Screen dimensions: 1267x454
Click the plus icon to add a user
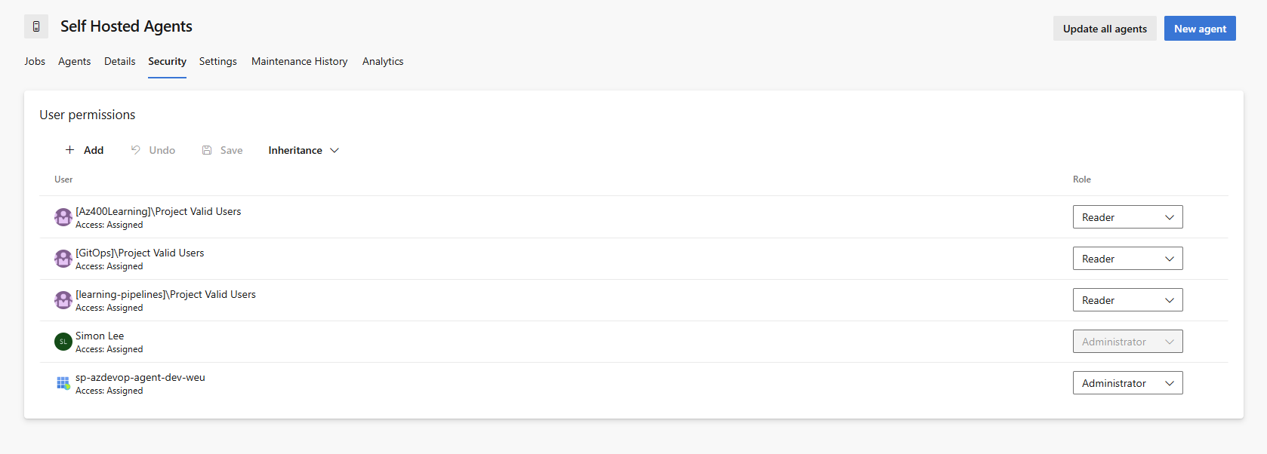[69, 150]
